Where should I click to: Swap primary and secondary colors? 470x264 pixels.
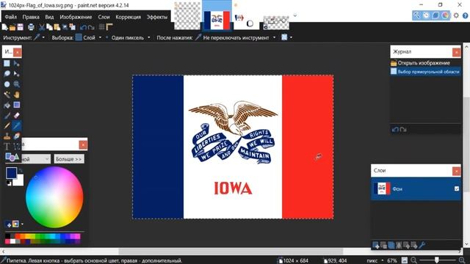click(21, 171)
